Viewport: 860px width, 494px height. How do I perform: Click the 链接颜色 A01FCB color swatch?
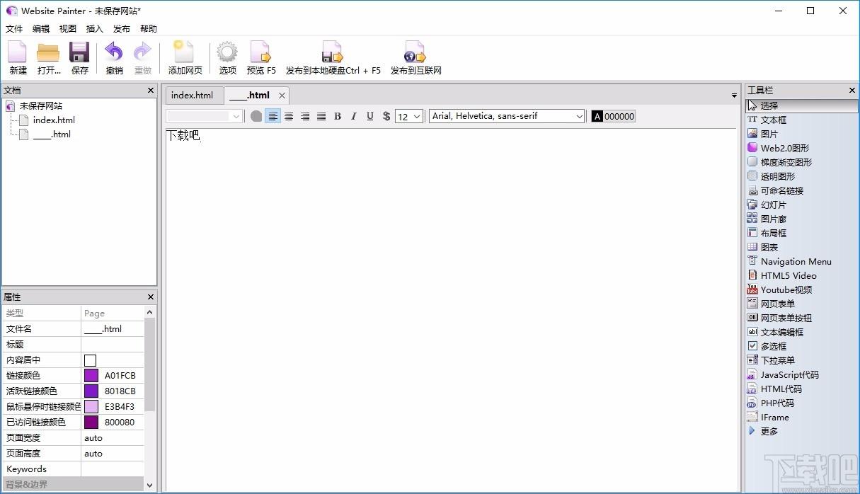click(x=91, y=376)
